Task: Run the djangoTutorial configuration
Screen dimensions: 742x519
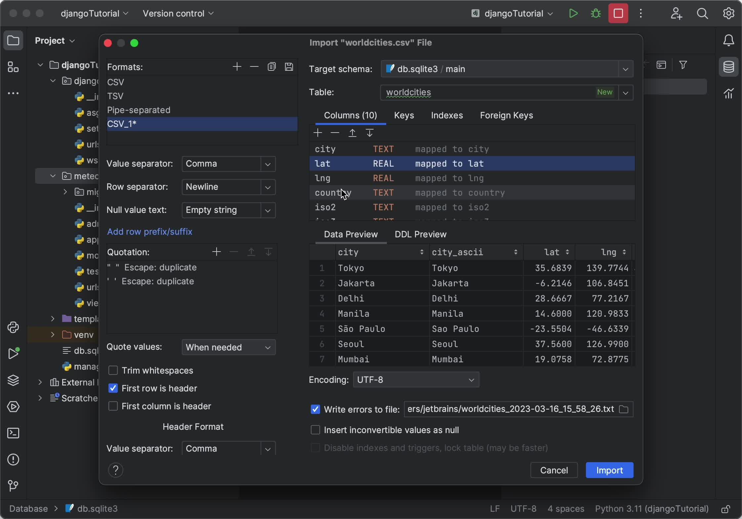Action: click(x=573, y=14)
